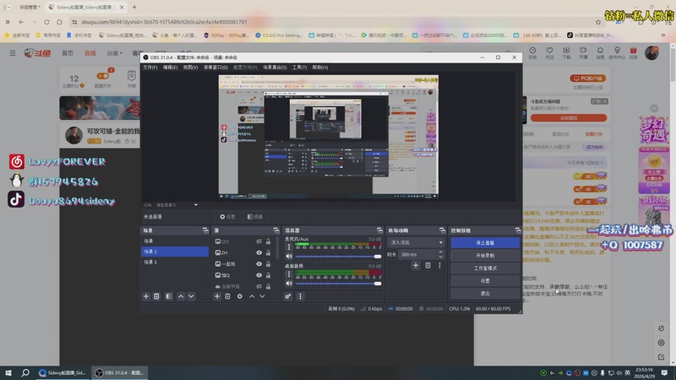Click the 退出 button in OBS controls

click(485, 293)
